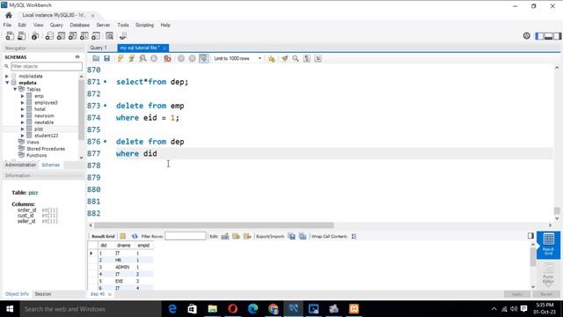Toggle the auto-commit mode button

point(203,58)
